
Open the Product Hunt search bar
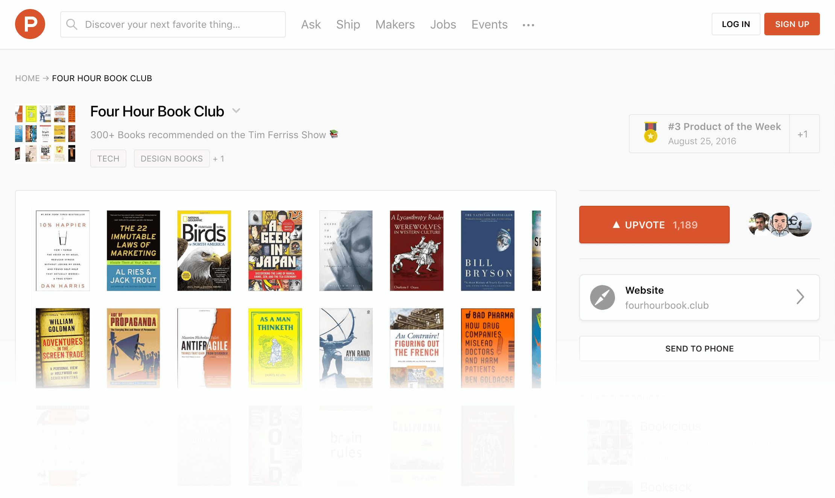tap(173, 24)
